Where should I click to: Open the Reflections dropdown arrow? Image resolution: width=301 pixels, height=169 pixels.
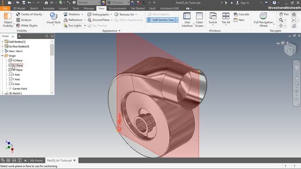tap(85, 20)
